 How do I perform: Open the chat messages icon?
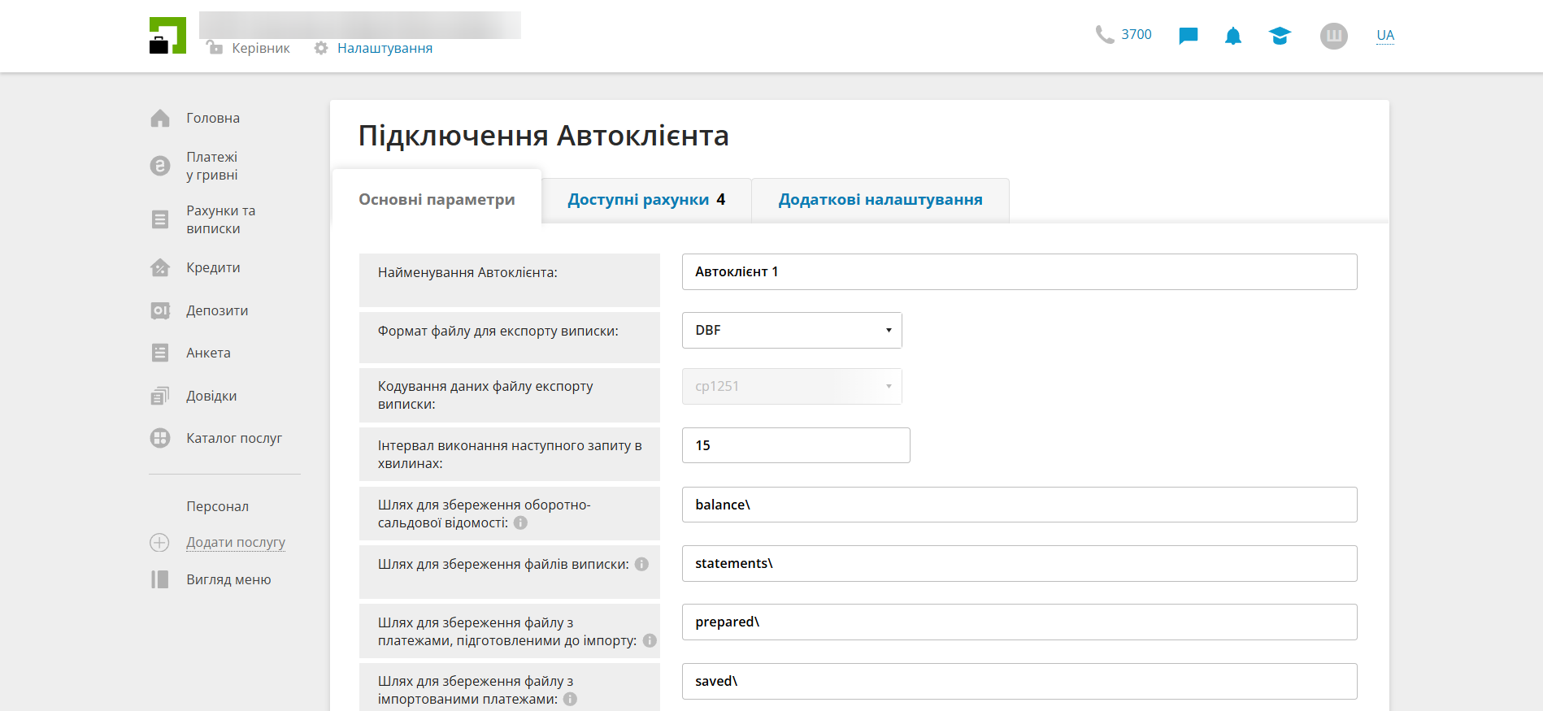[1188, 36]
